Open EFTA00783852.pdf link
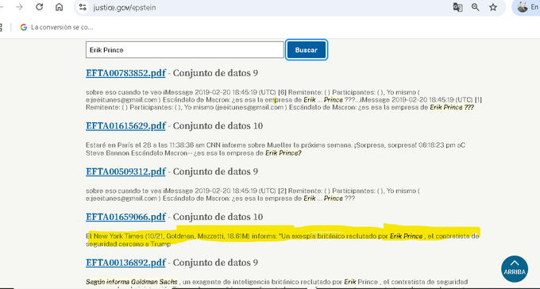This screenshot has width=540, height=289. [x=125, y=73]
